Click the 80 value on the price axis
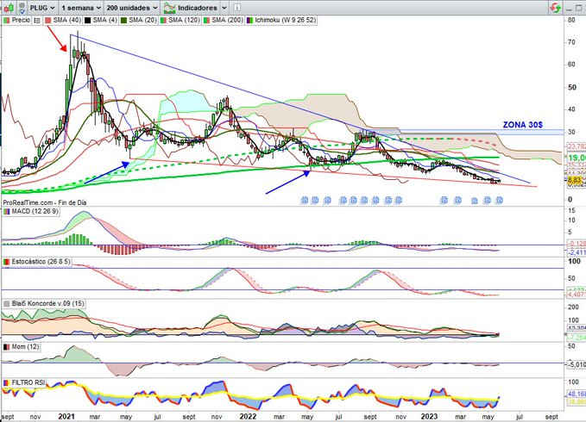Viewport: 586px width, 422px height. [571, 20]
